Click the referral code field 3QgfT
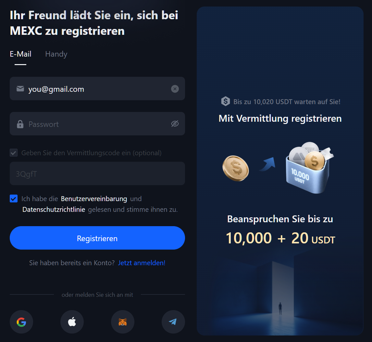 97,173
